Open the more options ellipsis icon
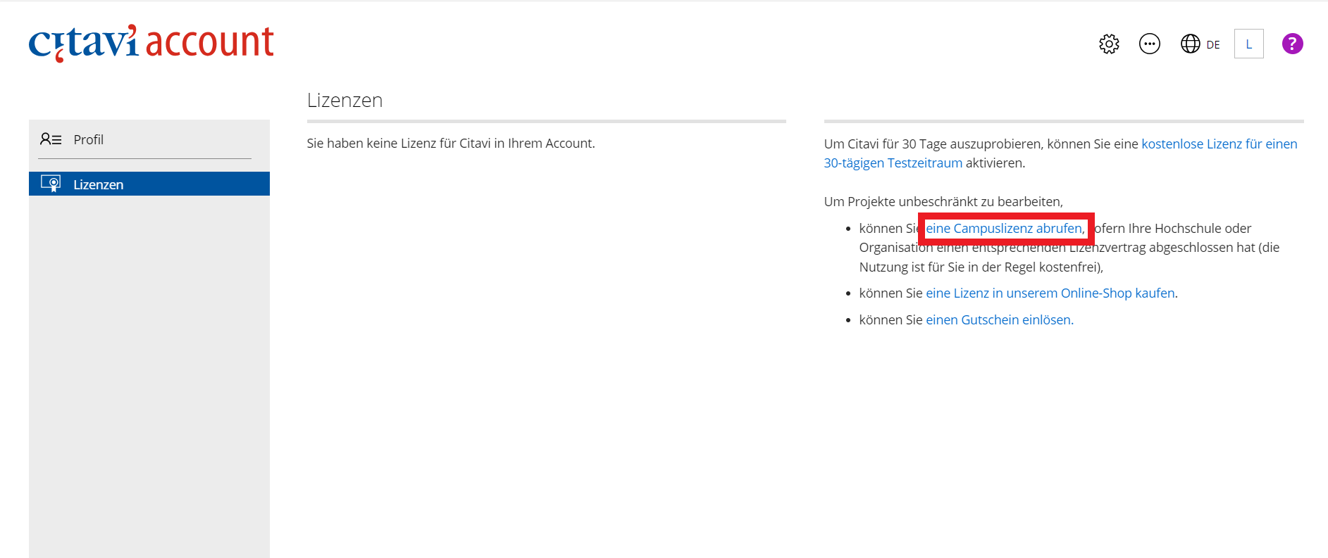Image resolution: width=1328 pixels, height=558 pixels. [x=1150, y=44]
